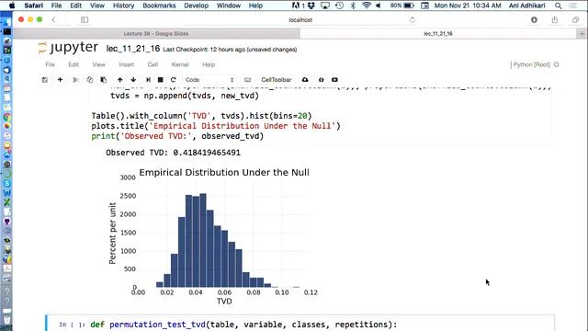Screen dimensions: 588x331
Task: Insert cell below with plus icon
Action: [60, 80]
